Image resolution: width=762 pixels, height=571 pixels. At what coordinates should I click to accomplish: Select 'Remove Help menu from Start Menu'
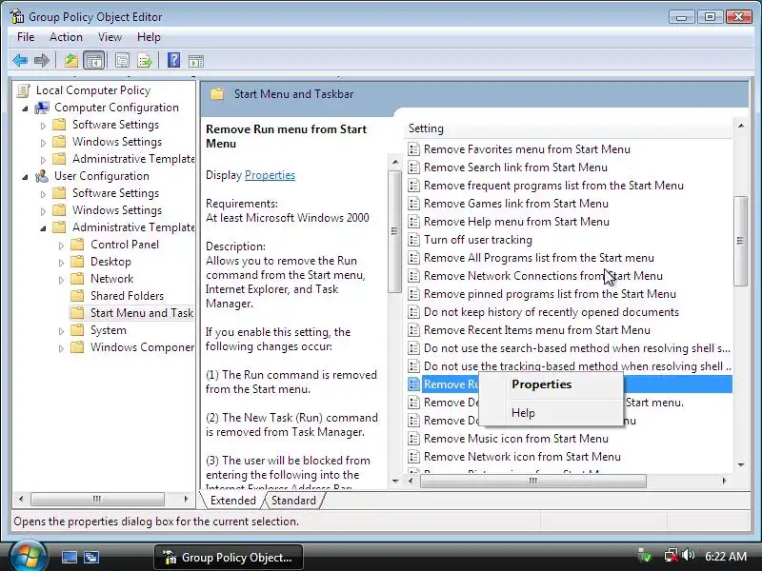[516, 222]
